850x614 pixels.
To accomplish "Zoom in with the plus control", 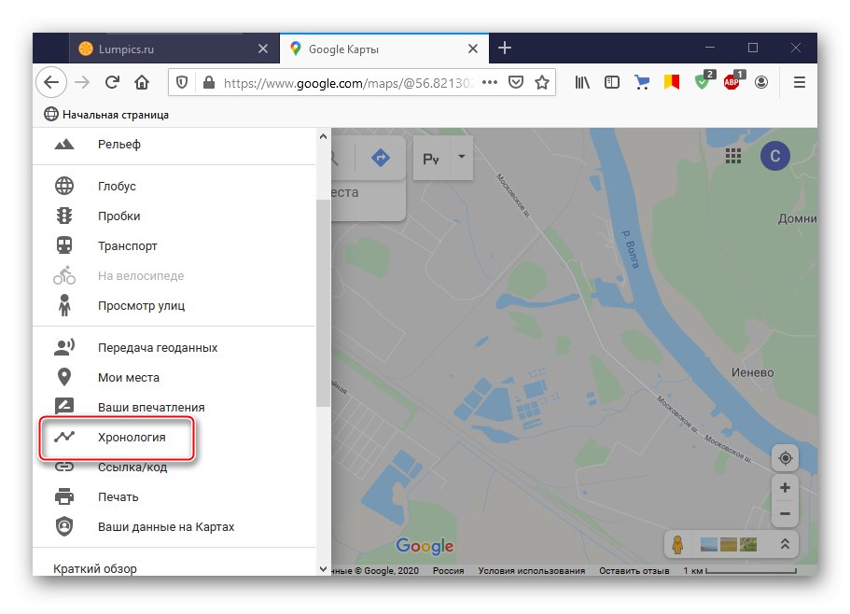I will (x=785, y=487).
